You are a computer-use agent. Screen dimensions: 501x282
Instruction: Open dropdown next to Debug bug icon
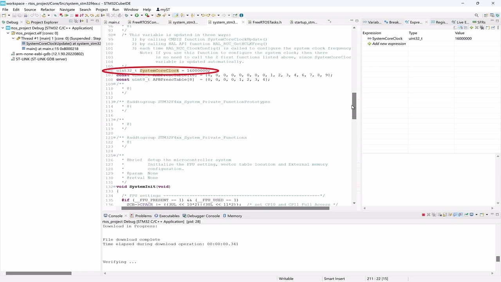click(131, 15)
